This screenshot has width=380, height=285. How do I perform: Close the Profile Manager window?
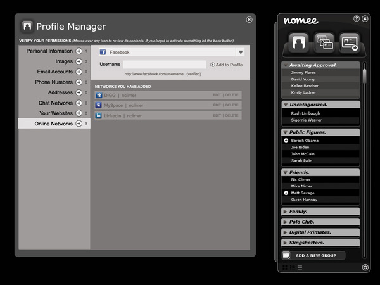(x=249, y=20)
